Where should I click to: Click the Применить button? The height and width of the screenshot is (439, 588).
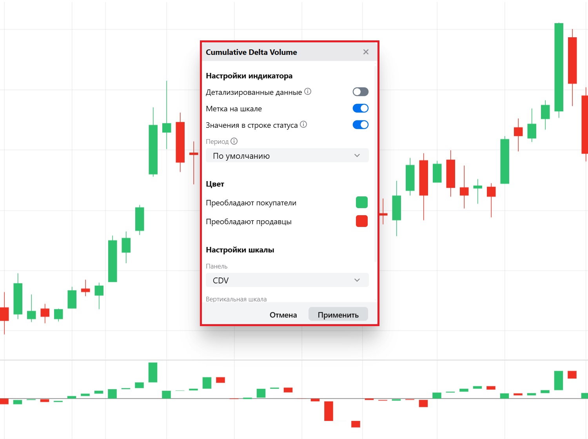pyautogui.click(x=338, y=314)
